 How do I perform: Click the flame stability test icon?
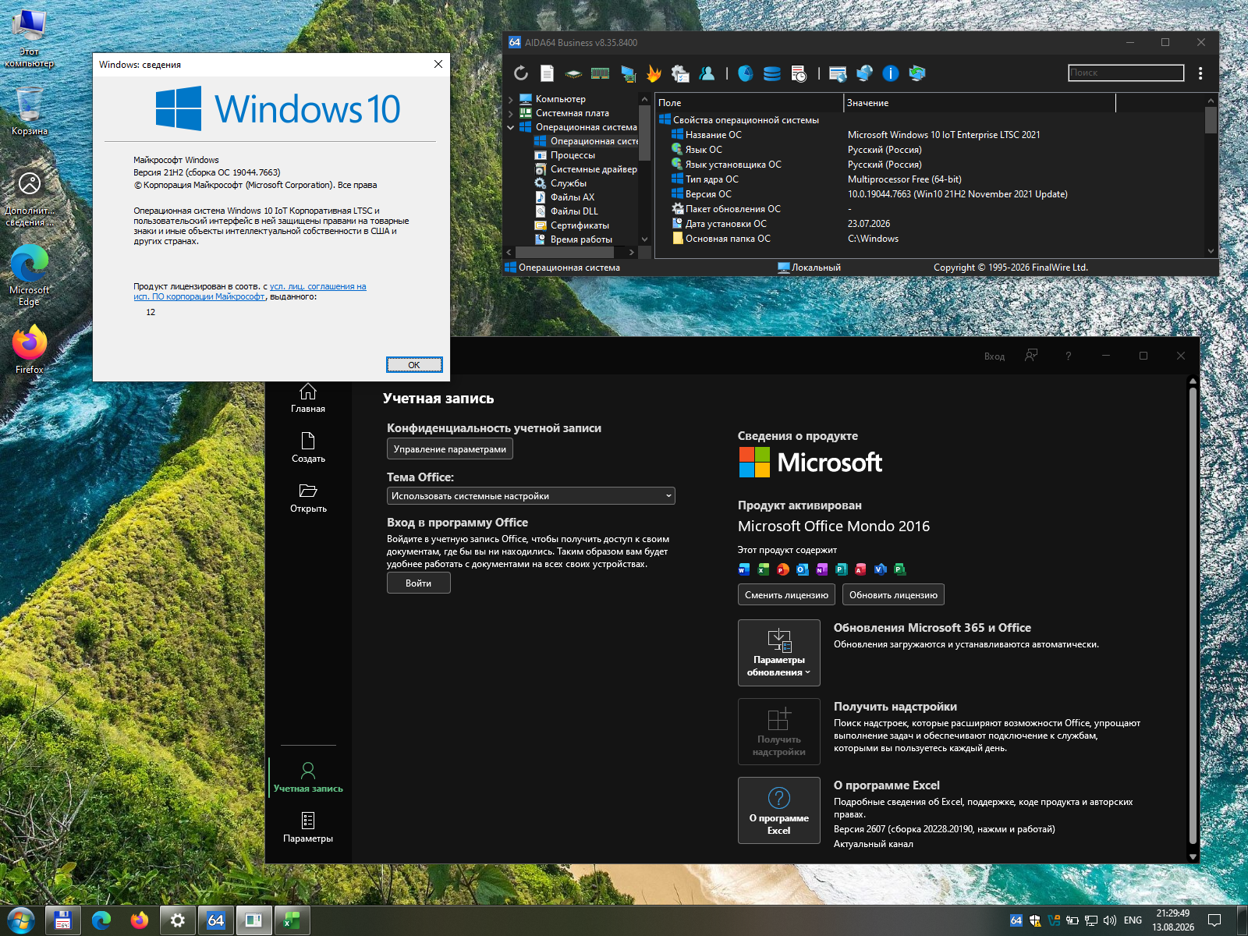point(654,73)
